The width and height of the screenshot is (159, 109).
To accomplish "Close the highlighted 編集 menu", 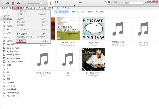I will pyautogui.click(x=16, y=8).
